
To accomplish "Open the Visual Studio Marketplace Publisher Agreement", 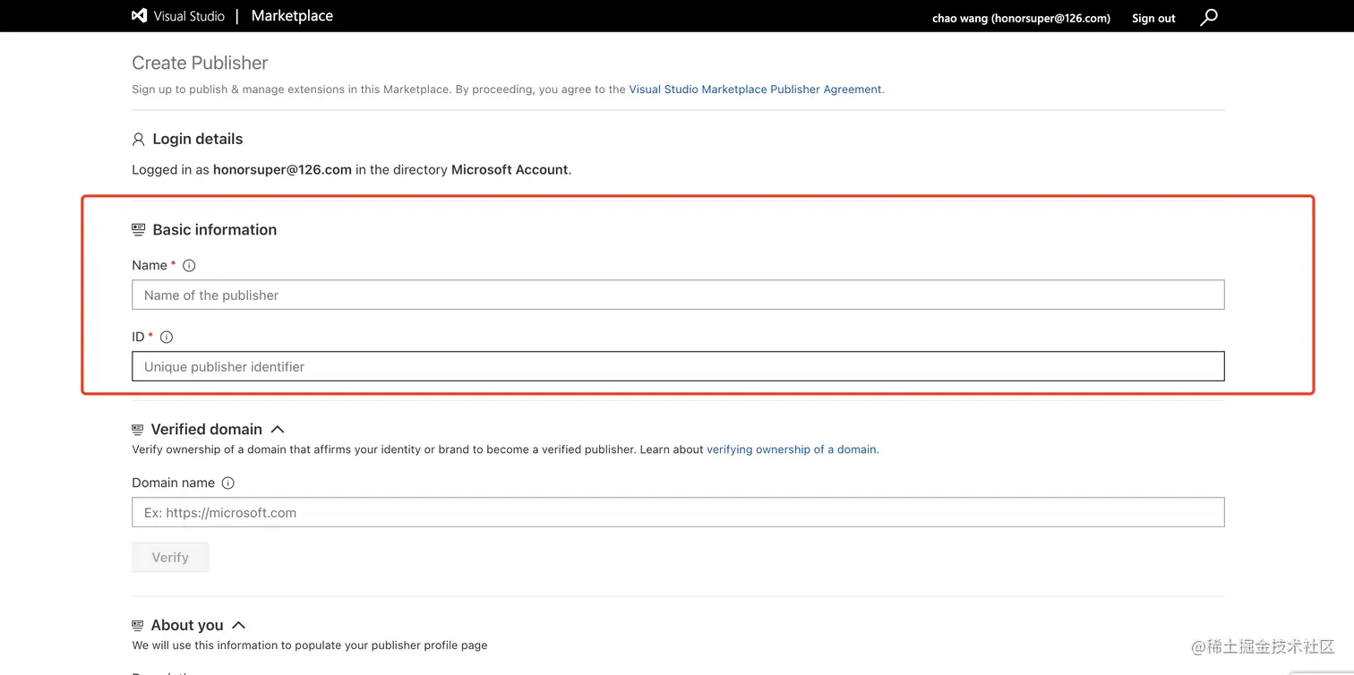I will (755, 90).
